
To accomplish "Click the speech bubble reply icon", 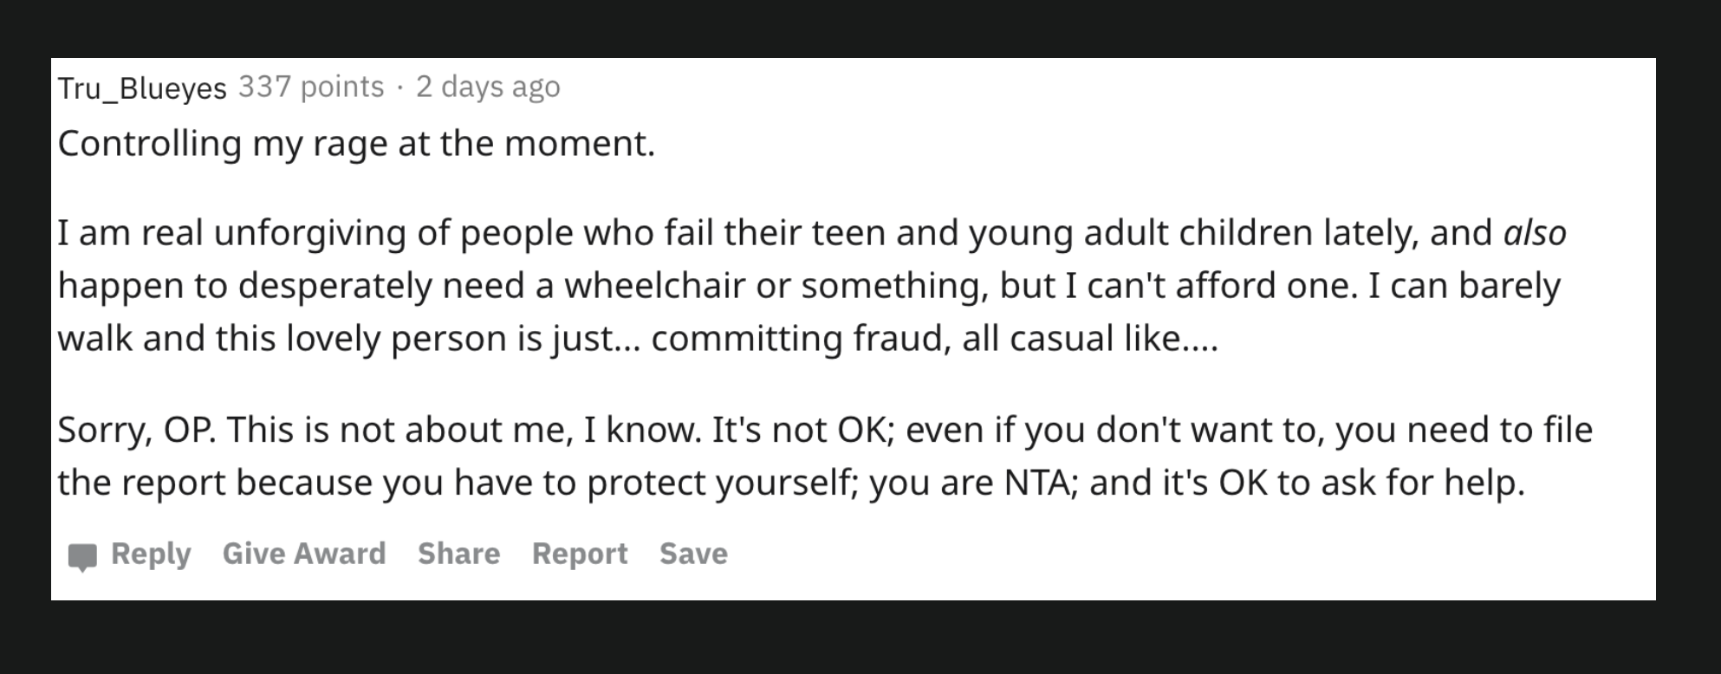I will 82,556.
